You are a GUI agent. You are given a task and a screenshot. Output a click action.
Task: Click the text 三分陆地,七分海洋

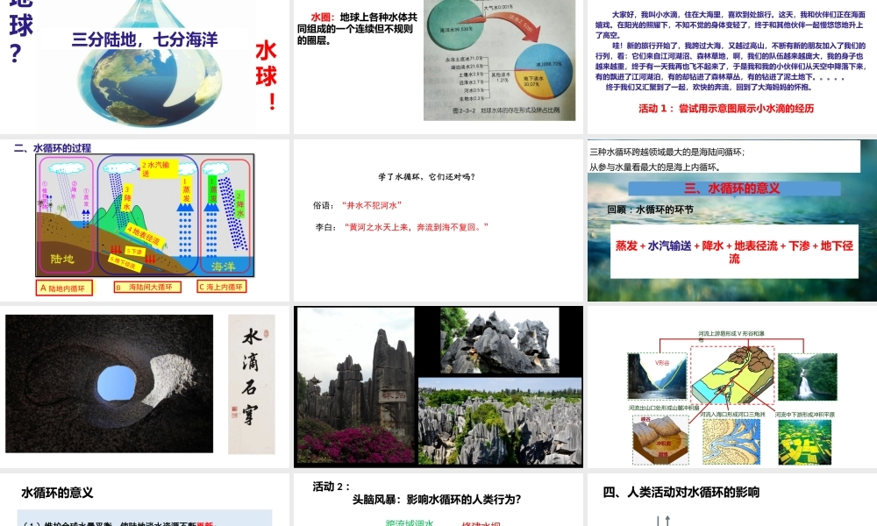[x=145, y=39]
